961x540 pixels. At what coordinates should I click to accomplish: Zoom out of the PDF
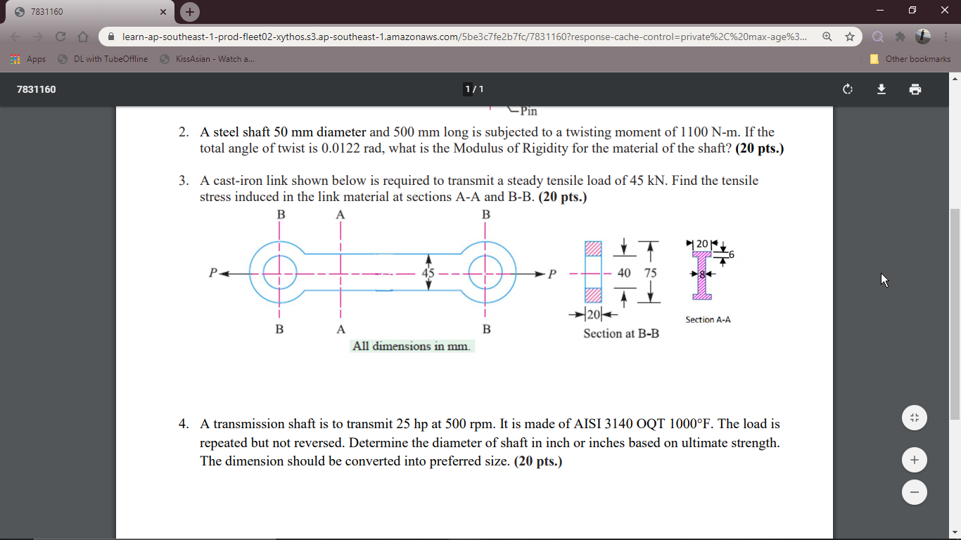point(914,492)
